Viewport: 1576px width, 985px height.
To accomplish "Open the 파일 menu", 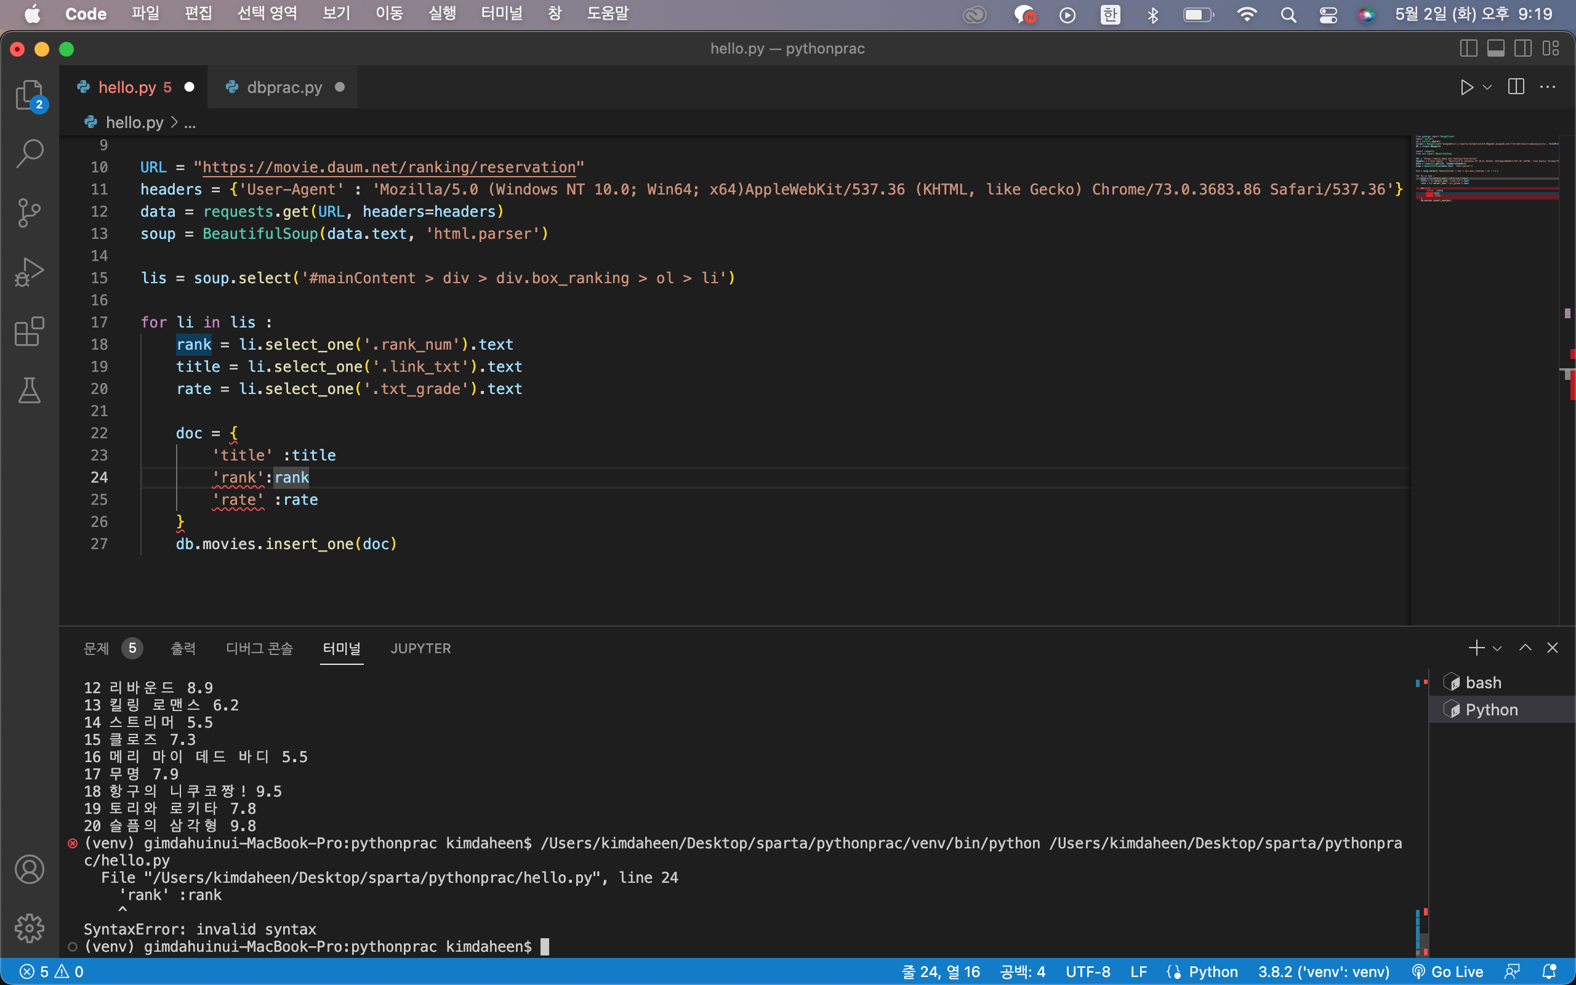I will point(145,14).
